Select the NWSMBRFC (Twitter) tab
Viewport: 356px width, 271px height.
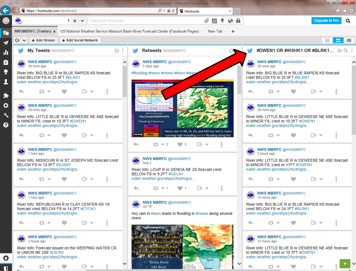33,31
